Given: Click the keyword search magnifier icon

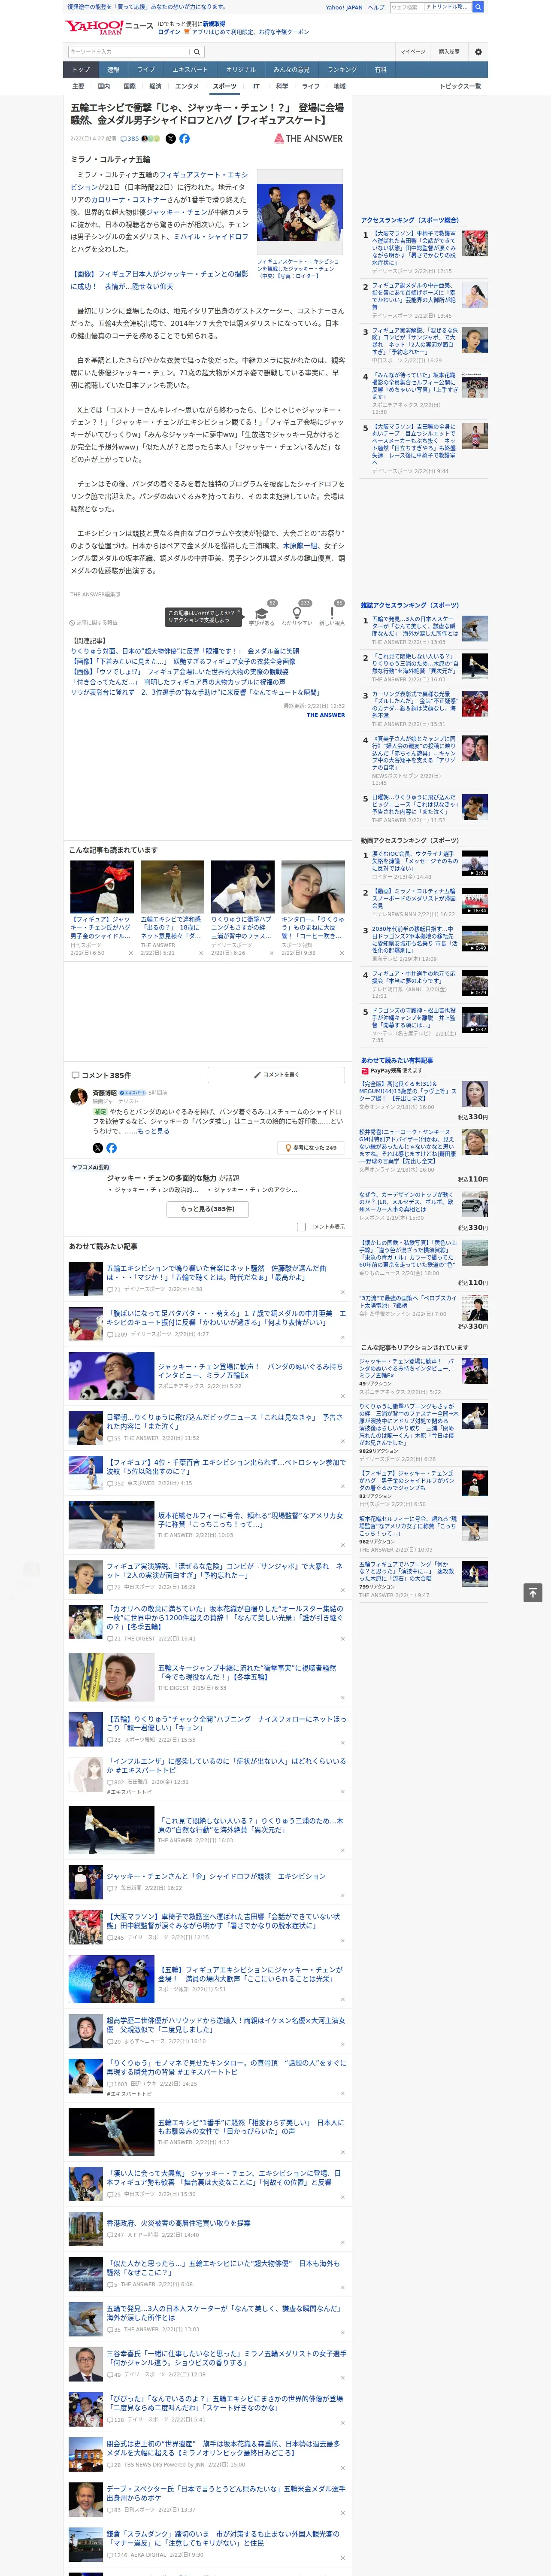Looking at the screenshot, I should (197, 52).
